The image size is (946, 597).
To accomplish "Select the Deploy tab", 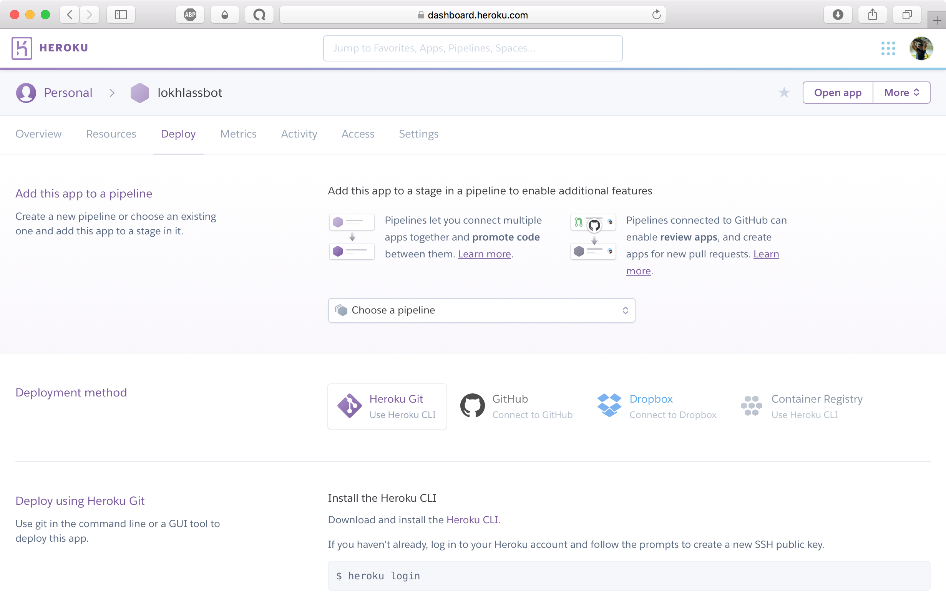I will (x=178, y=134).
